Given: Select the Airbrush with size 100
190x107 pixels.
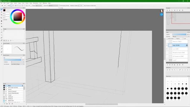Looking at the screenshot, I should 13,99.
